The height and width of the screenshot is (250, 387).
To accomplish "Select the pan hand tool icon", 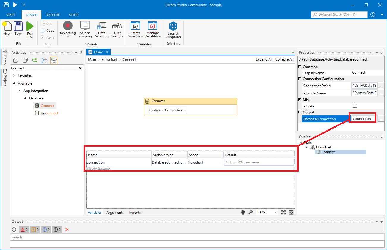I will 243,212.
